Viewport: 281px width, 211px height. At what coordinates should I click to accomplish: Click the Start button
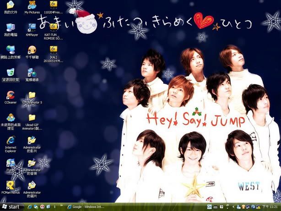(x=11, y=207)
